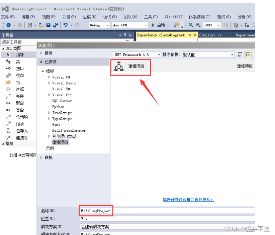The width and height of the screenshot is (275, 235).
Task: Pin the toolbox panel (pushpin icon)
Action: 125,35
